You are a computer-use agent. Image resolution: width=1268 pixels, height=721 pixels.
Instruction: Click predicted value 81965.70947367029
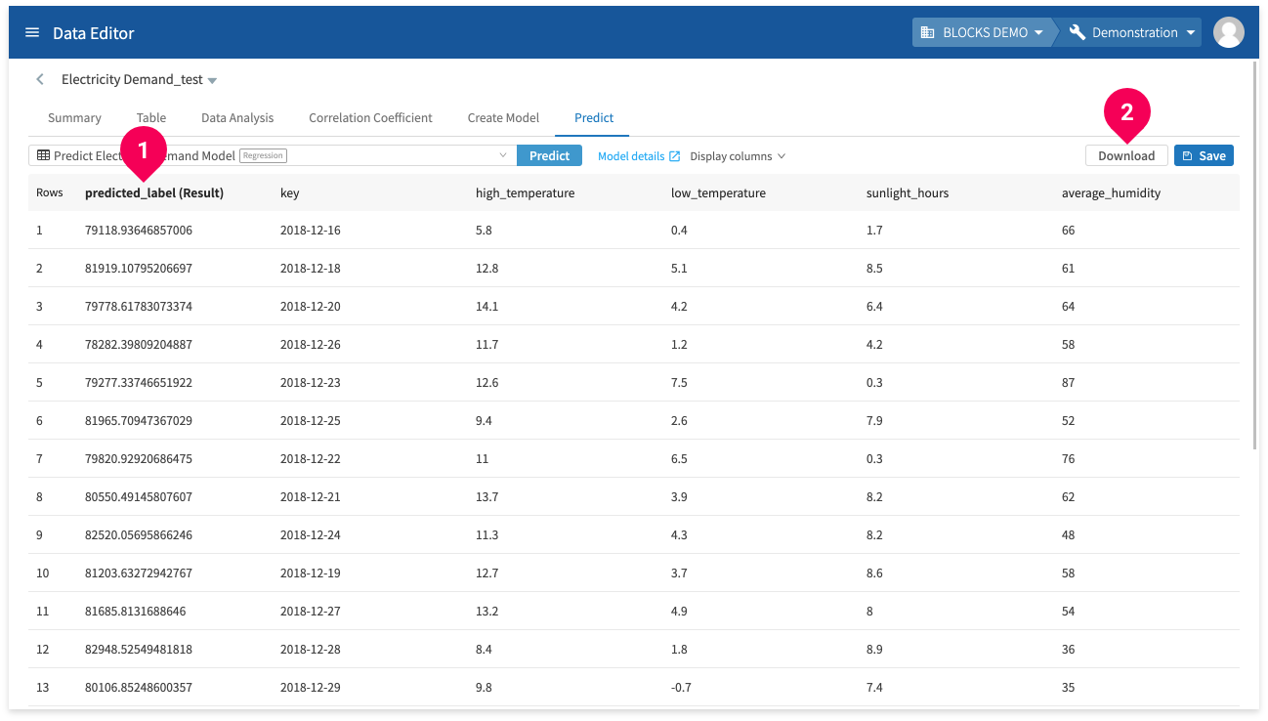pos(139,421)
